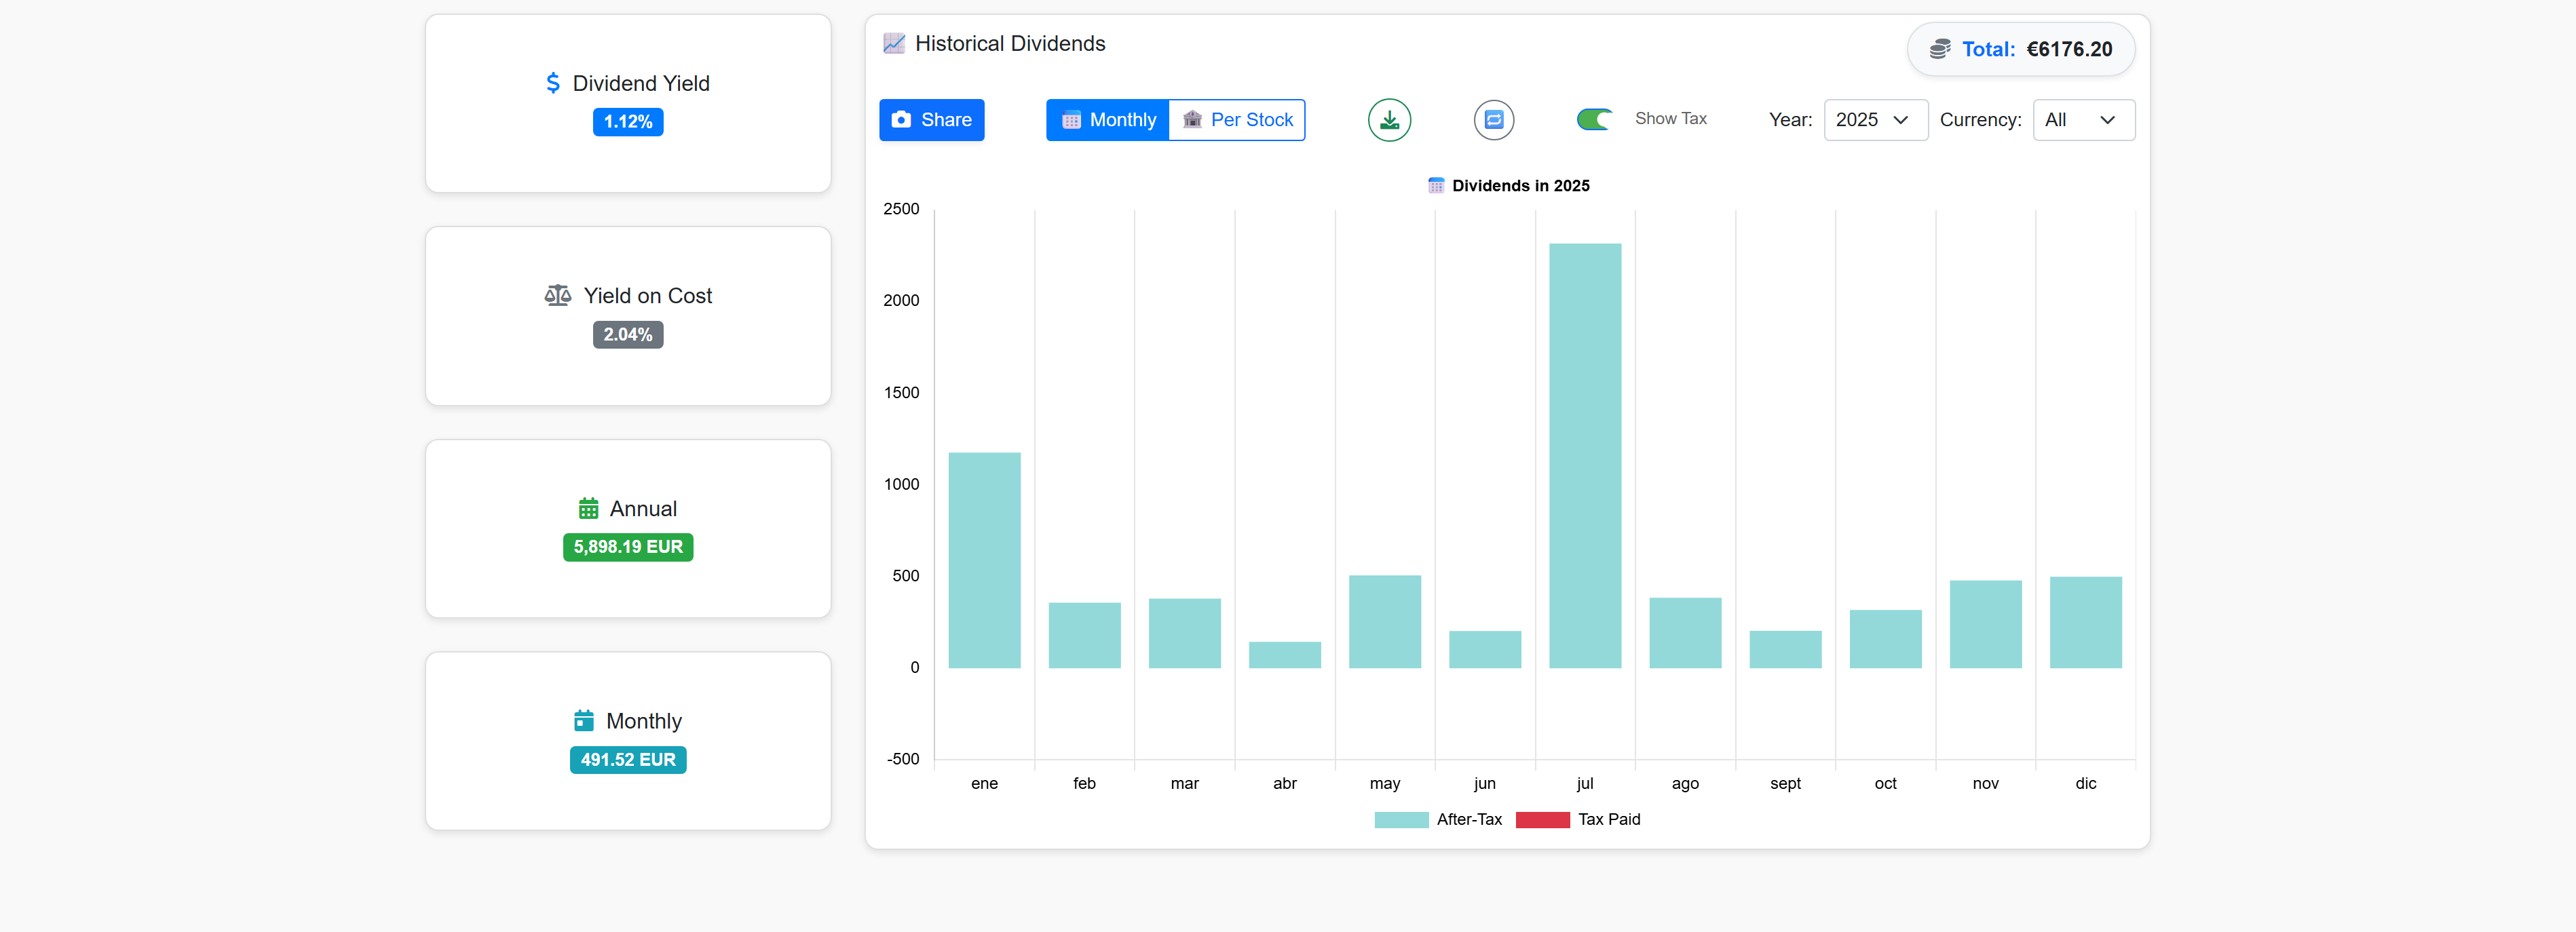Click the tall July bar in the chart

pos(1585,450)
